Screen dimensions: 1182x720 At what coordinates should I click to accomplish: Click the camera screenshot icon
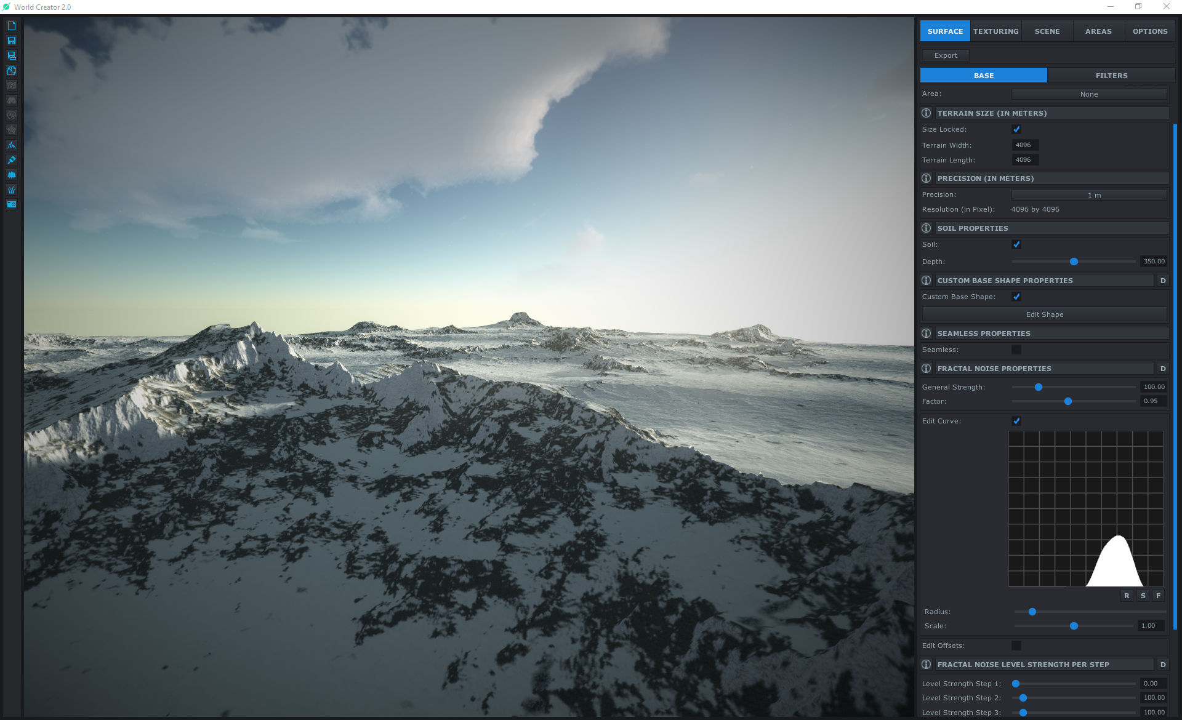pyautogui.click(x=11, y=204)
